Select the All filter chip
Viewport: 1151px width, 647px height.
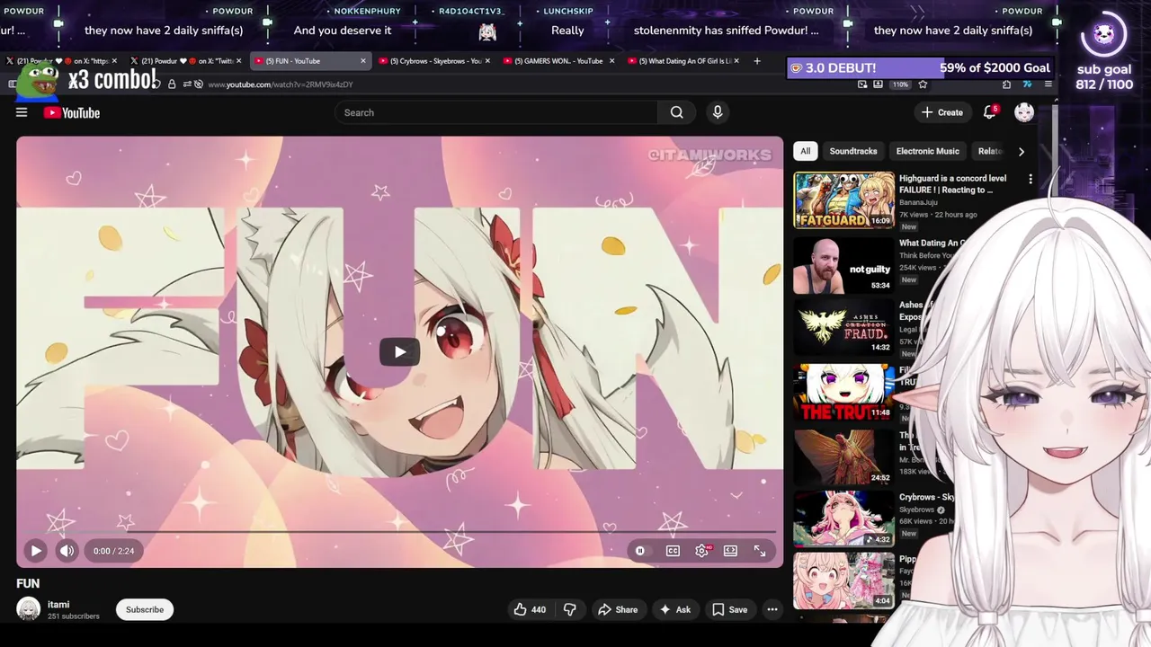(806, 151)
